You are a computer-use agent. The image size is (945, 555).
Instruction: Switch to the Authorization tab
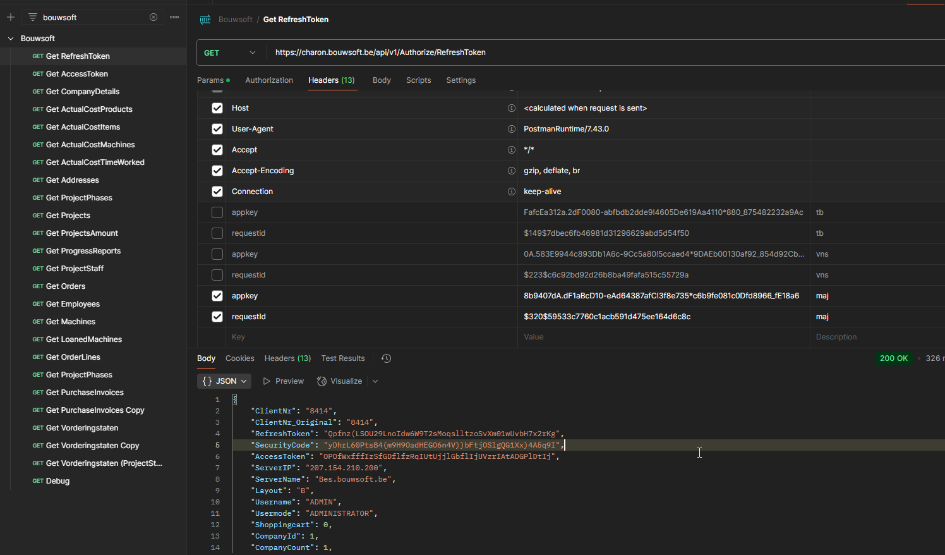click(x=269, y=80)
